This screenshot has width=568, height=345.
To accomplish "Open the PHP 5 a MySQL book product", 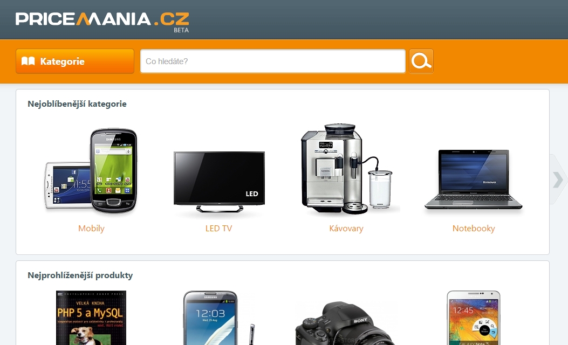I will tap(91, 318).
